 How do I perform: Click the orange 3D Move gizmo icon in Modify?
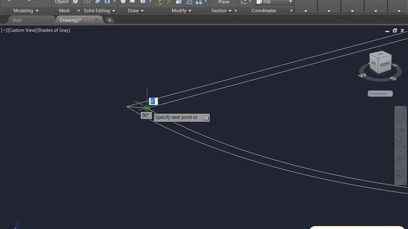click(159, 2)
